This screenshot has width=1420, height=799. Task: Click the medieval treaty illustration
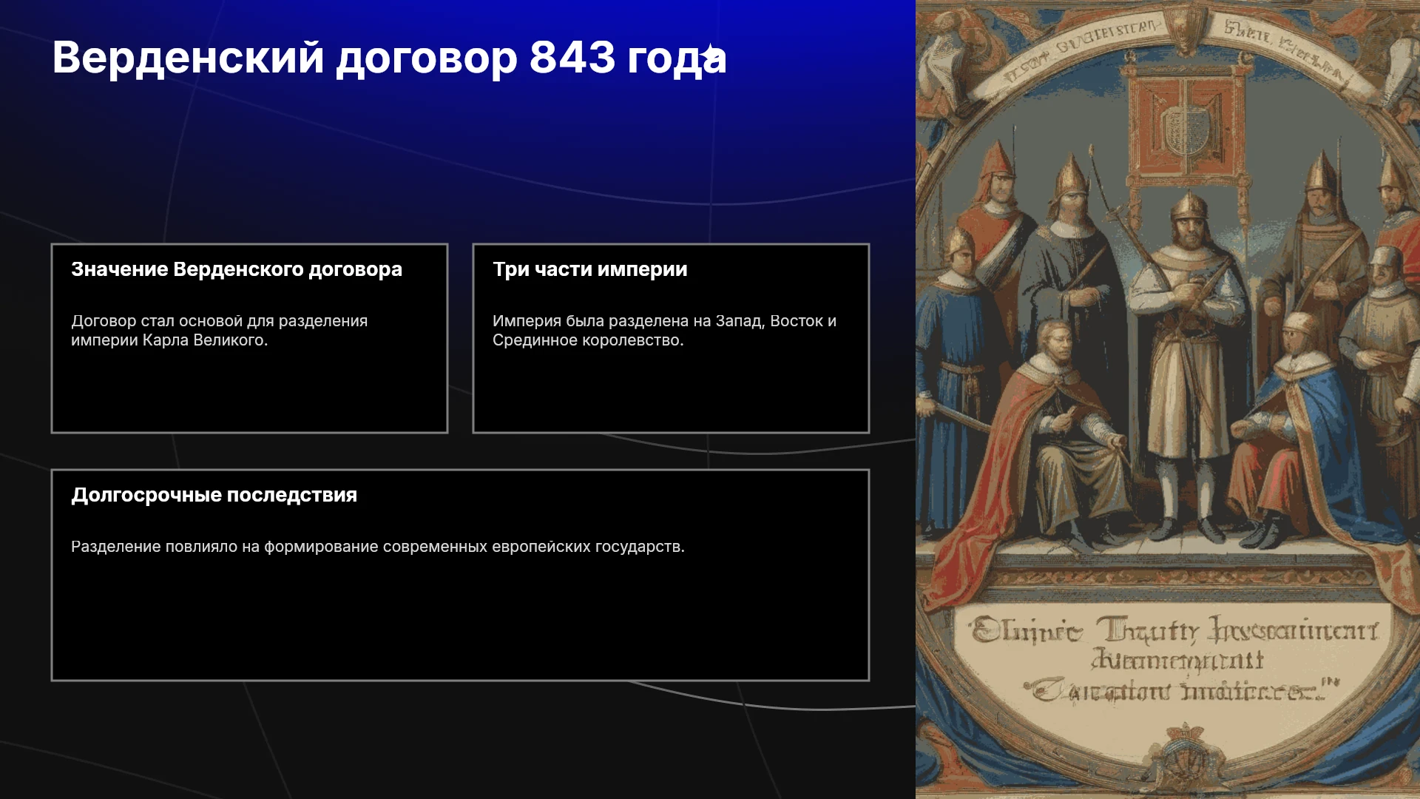[x=1168, y=399]
